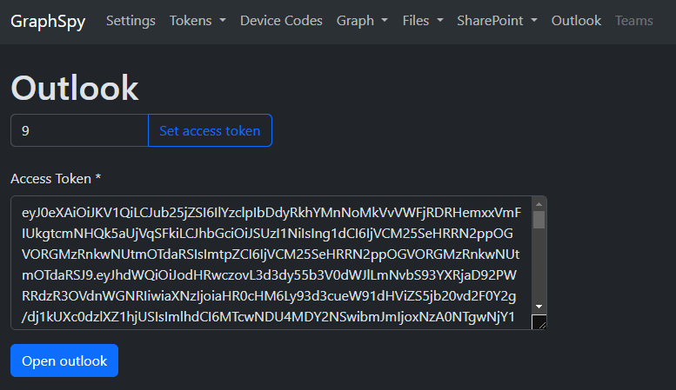Image resolution: width=676 pixels, height=390 pixels.
Task: Select the Teams nav item
Action: 633,21
